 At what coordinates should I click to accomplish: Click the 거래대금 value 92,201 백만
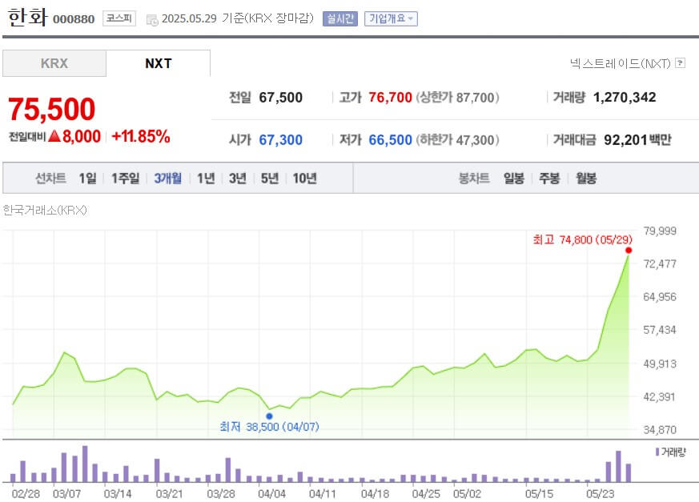point(637,140)
